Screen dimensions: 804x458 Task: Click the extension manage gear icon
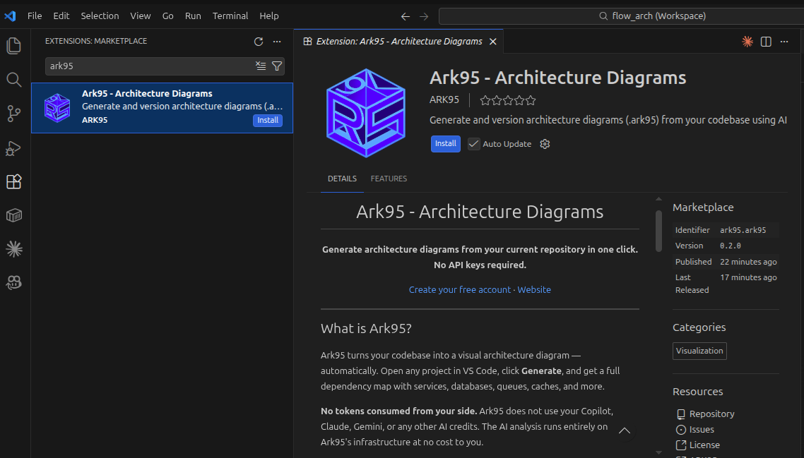pyautogui.click(x=545, y=144)
